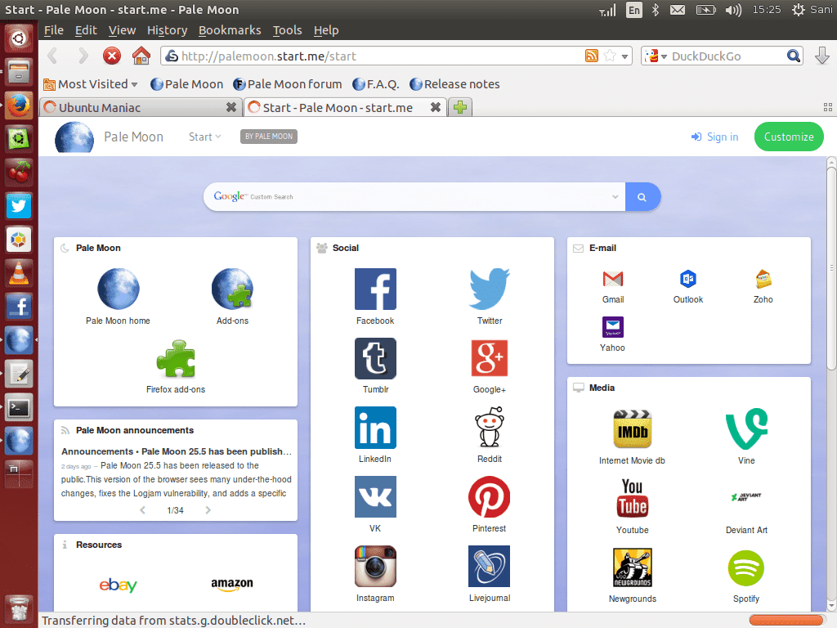
Task: Expand the Most Visited bookmarks folder
Action: tap(90, 84)
